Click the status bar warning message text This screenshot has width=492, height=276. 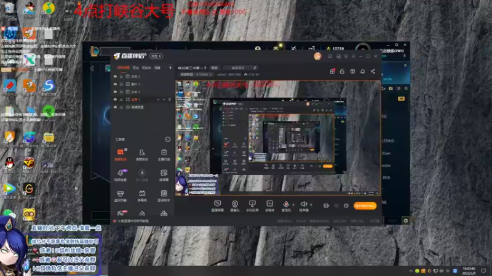133,221
